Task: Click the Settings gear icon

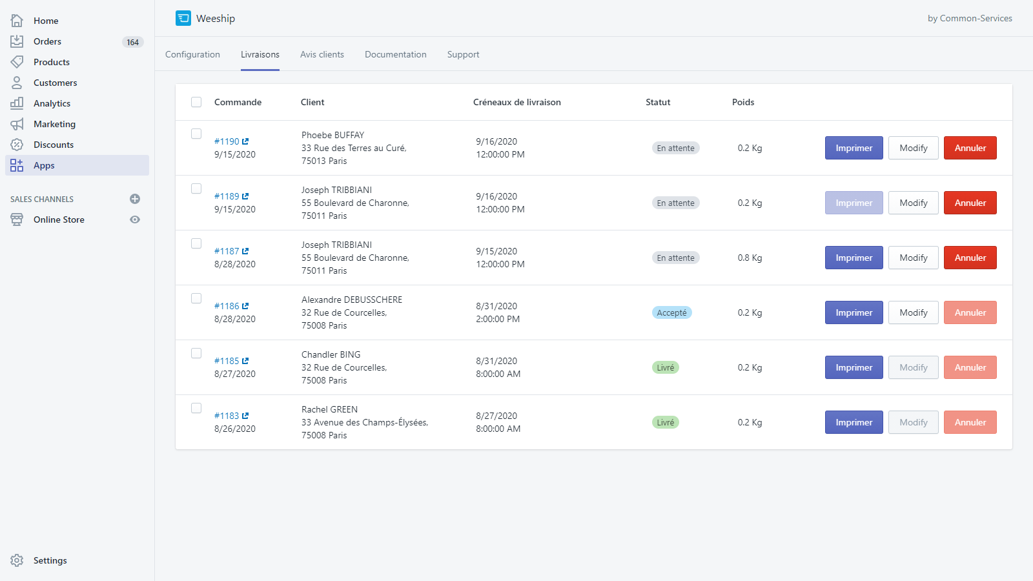Action: (17, 560)
